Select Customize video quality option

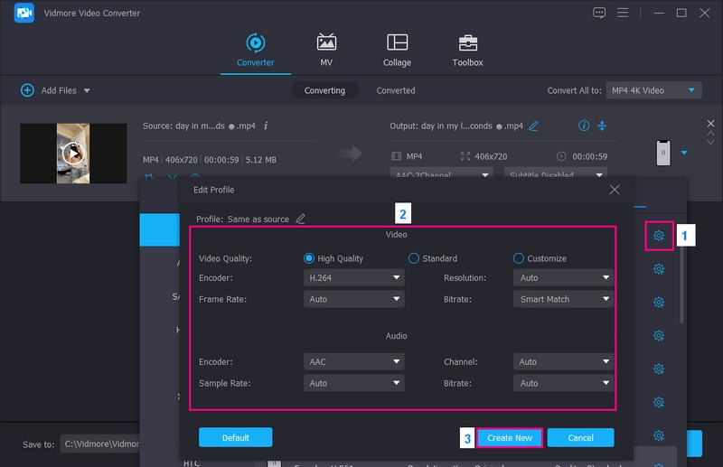click(x=519, y=258)
